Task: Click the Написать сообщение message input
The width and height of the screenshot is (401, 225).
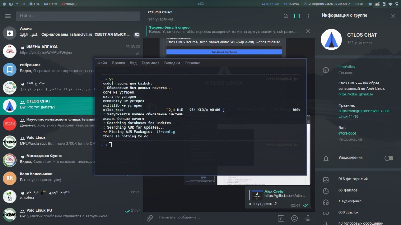Action: (215, 217)
